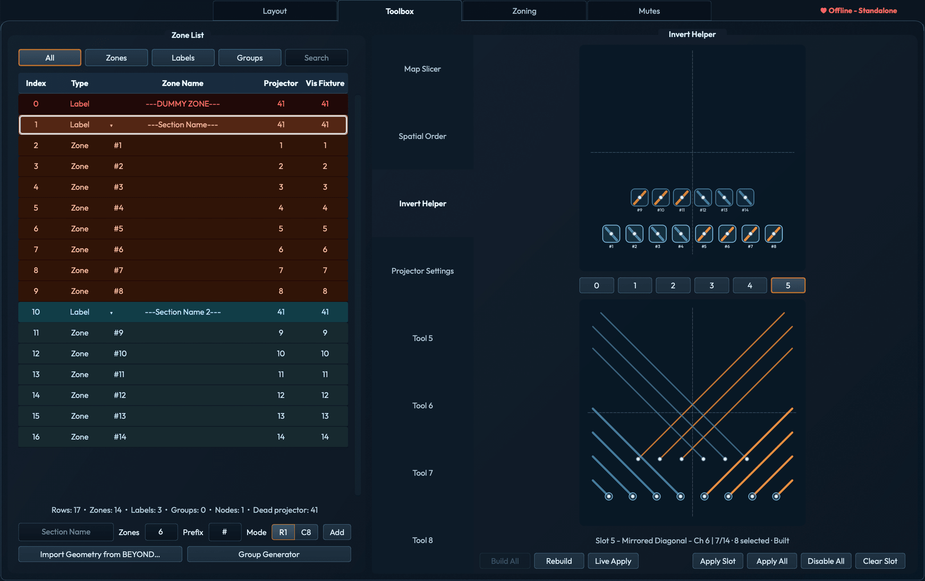Switch to the Mutes tab
The width and height of the screenshot is (925, 581).
[649, 11]
